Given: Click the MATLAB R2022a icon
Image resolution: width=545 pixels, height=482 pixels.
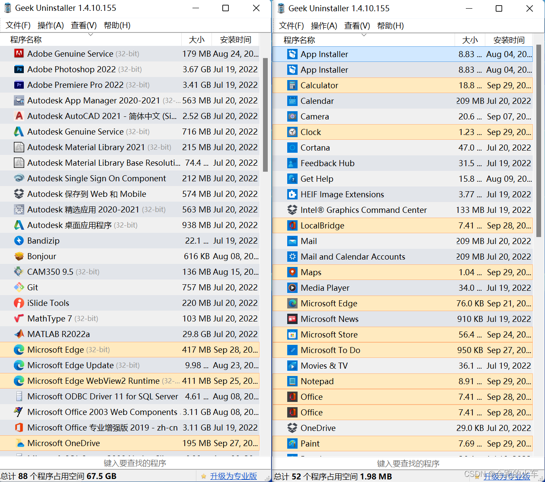Looking at the screenshot, I should point(19,334).
